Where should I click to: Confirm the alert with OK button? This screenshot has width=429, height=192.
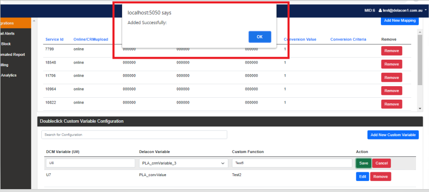pyautogui.click(x=260, y=37)
